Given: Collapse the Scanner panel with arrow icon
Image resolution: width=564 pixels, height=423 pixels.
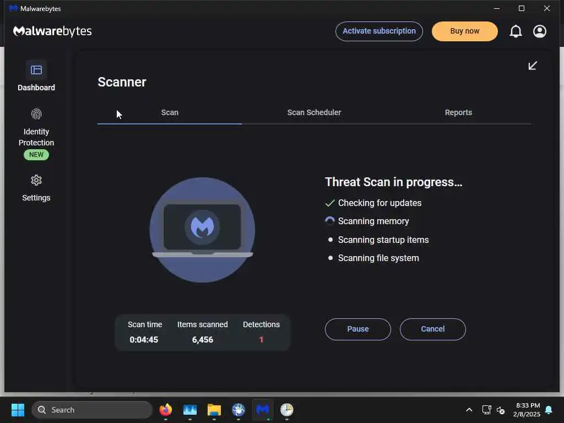Looking at the screenshot, I should [x=533, y=66].
